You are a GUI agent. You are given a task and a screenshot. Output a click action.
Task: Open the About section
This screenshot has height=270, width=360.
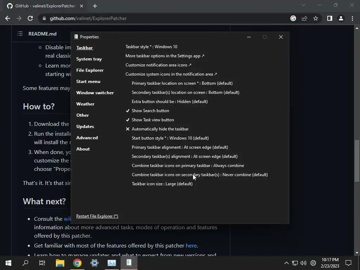click(x=83, y=149)
